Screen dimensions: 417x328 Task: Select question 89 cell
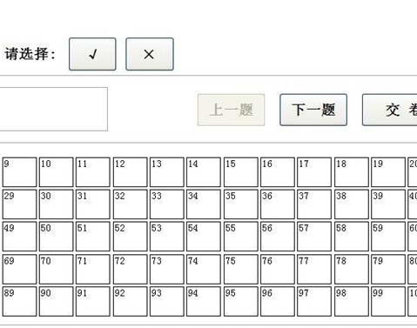pyautogui.click(x=19, y=301)
